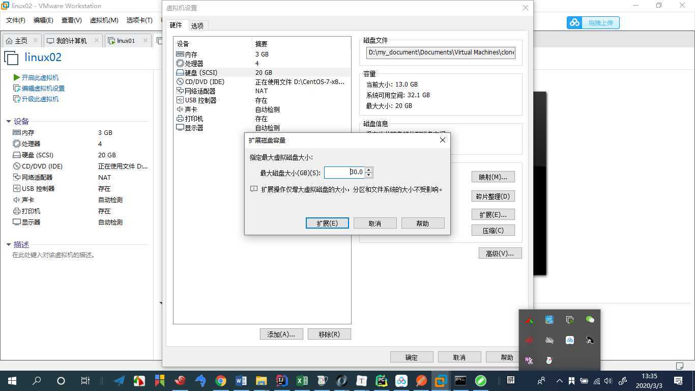Click the 扩展(E) button in expand dialog
695x391 pixels.
click(x=327, y=223)
